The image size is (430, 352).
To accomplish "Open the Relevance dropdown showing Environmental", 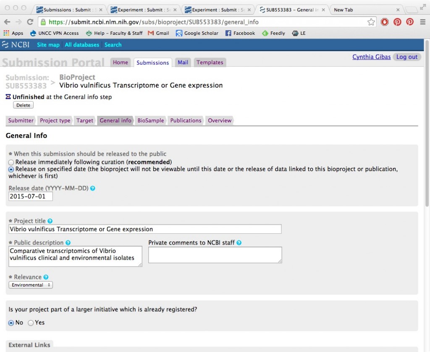I will pyautogui.click(x=31, y=285).
